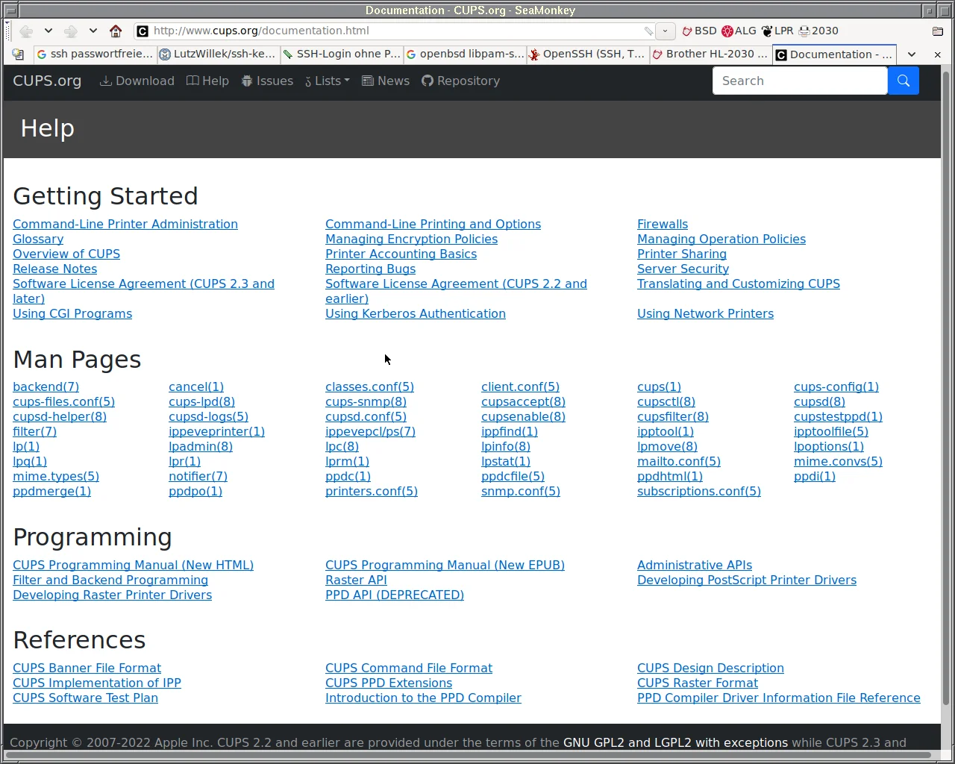Open the subscriptions.conf(5) man page

(x=699, y=491)
